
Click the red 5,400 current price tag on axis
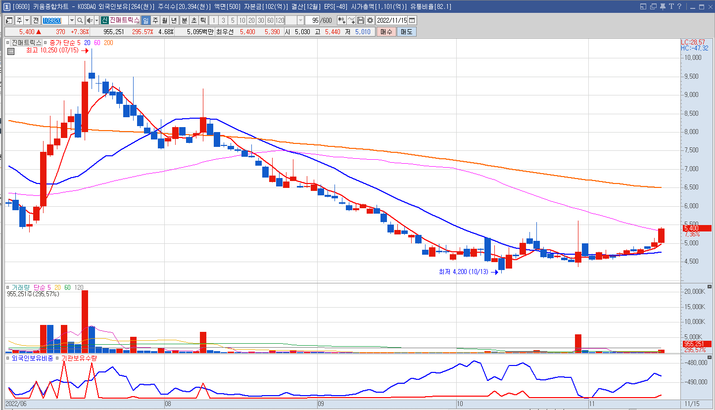(697, 228)
